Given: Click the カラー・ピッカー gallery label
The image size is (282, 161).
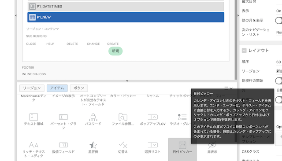Looking at the screenshot, I should pos(123,96).
